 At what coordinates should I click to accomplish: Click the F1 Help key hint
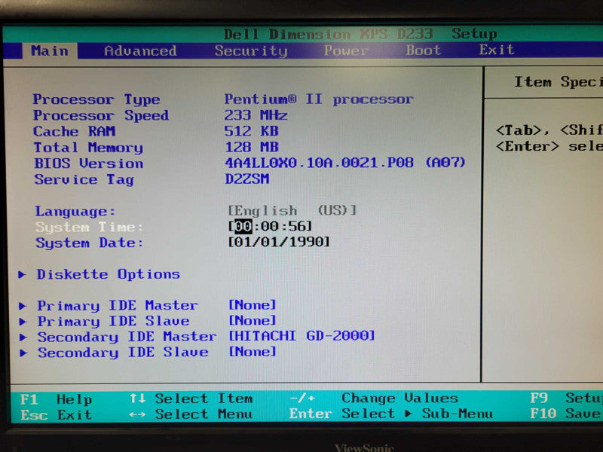[56, 400]
